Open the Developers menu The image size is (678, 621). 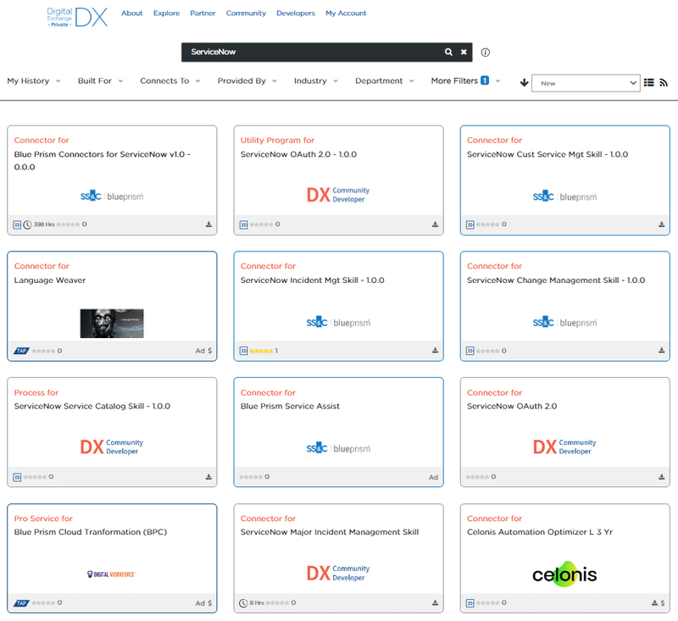pyautogui.click(x=296, y=13)
